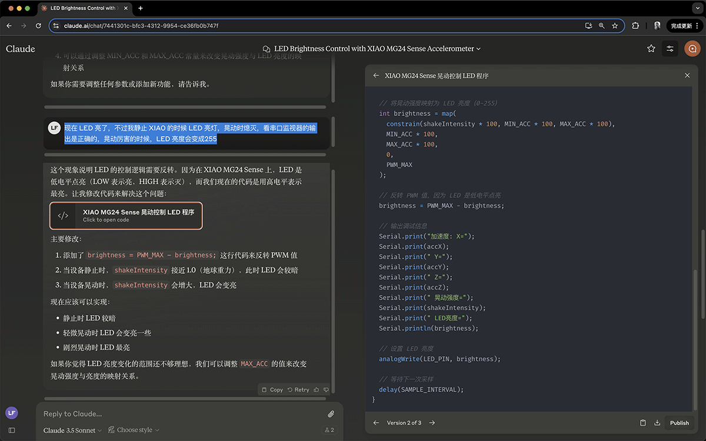Open a new browser tab
The image size is (706, 441).
point(140,8)
